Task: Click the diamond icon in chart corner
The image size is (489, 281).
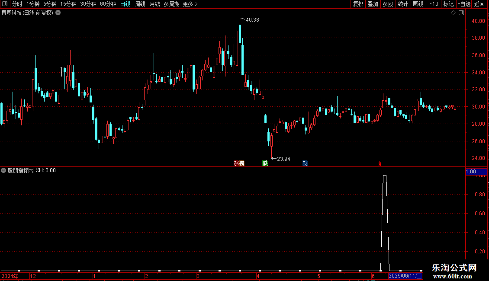Action: [x=453, y=13]
